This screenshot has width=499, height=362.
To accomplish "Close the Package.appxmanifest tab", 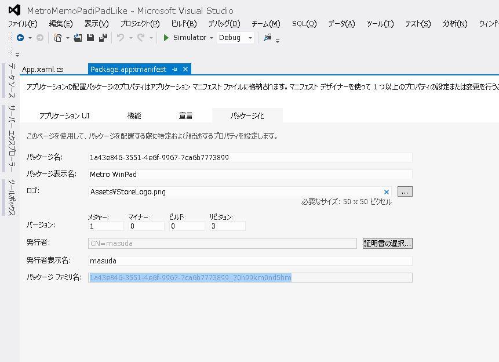I will click(185, 69).
